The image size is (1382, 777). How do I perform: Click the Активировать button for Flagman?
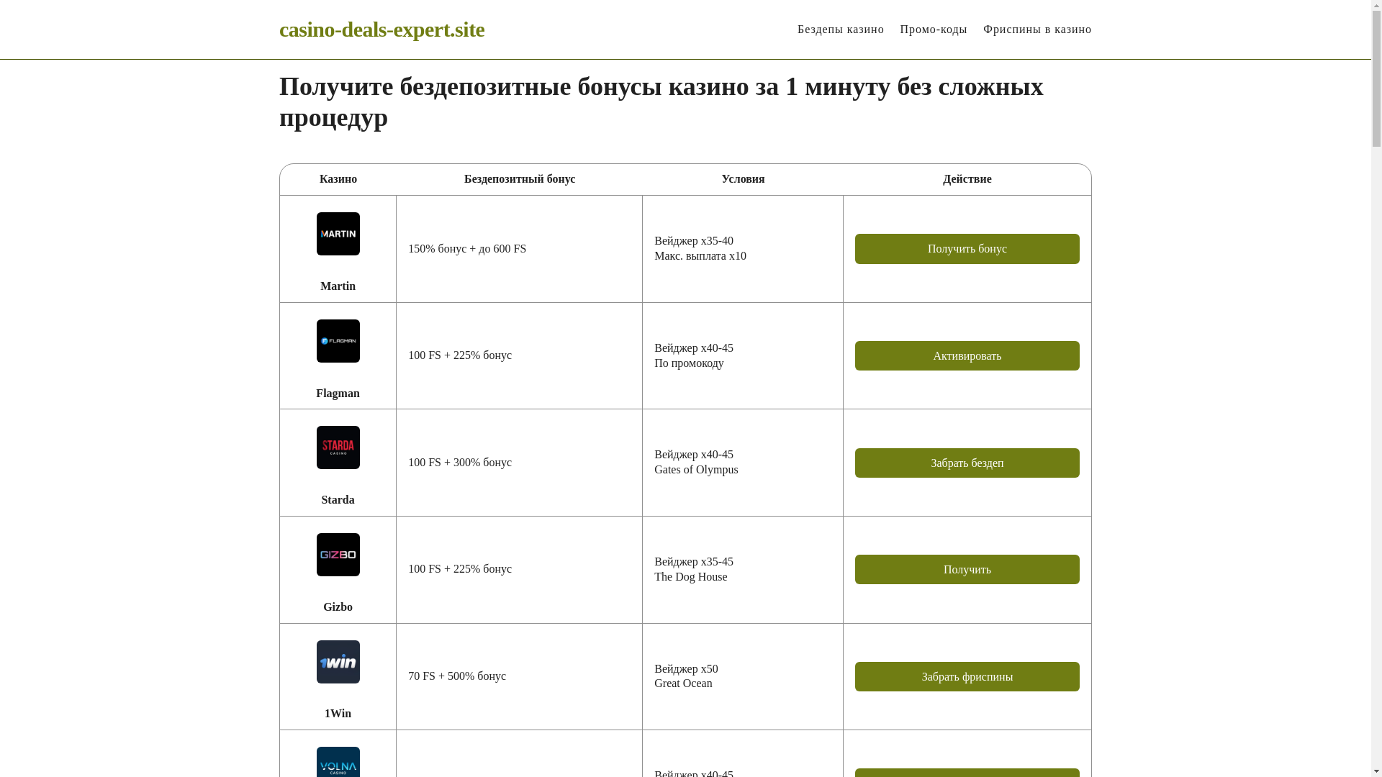point(967,356)
